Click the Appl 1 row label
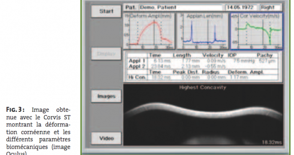The width and height of the screenshot is (294, 155). tap(137, 61)
